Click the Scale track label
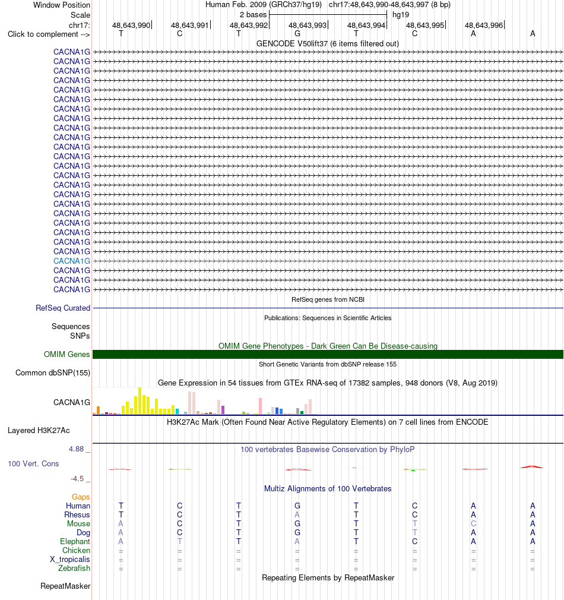The height and width of the screenshot is (600, 564). pyautogui.click(x=80, y=15)
